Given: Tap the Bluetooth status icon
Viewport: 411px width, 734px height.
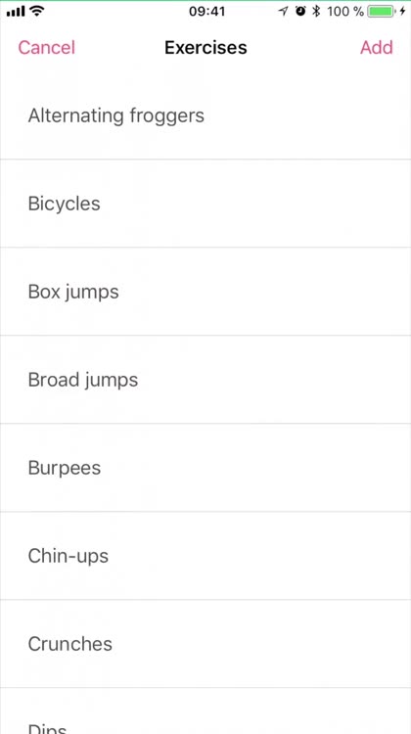Looking at the screenshot, I should tap(316, 11).
